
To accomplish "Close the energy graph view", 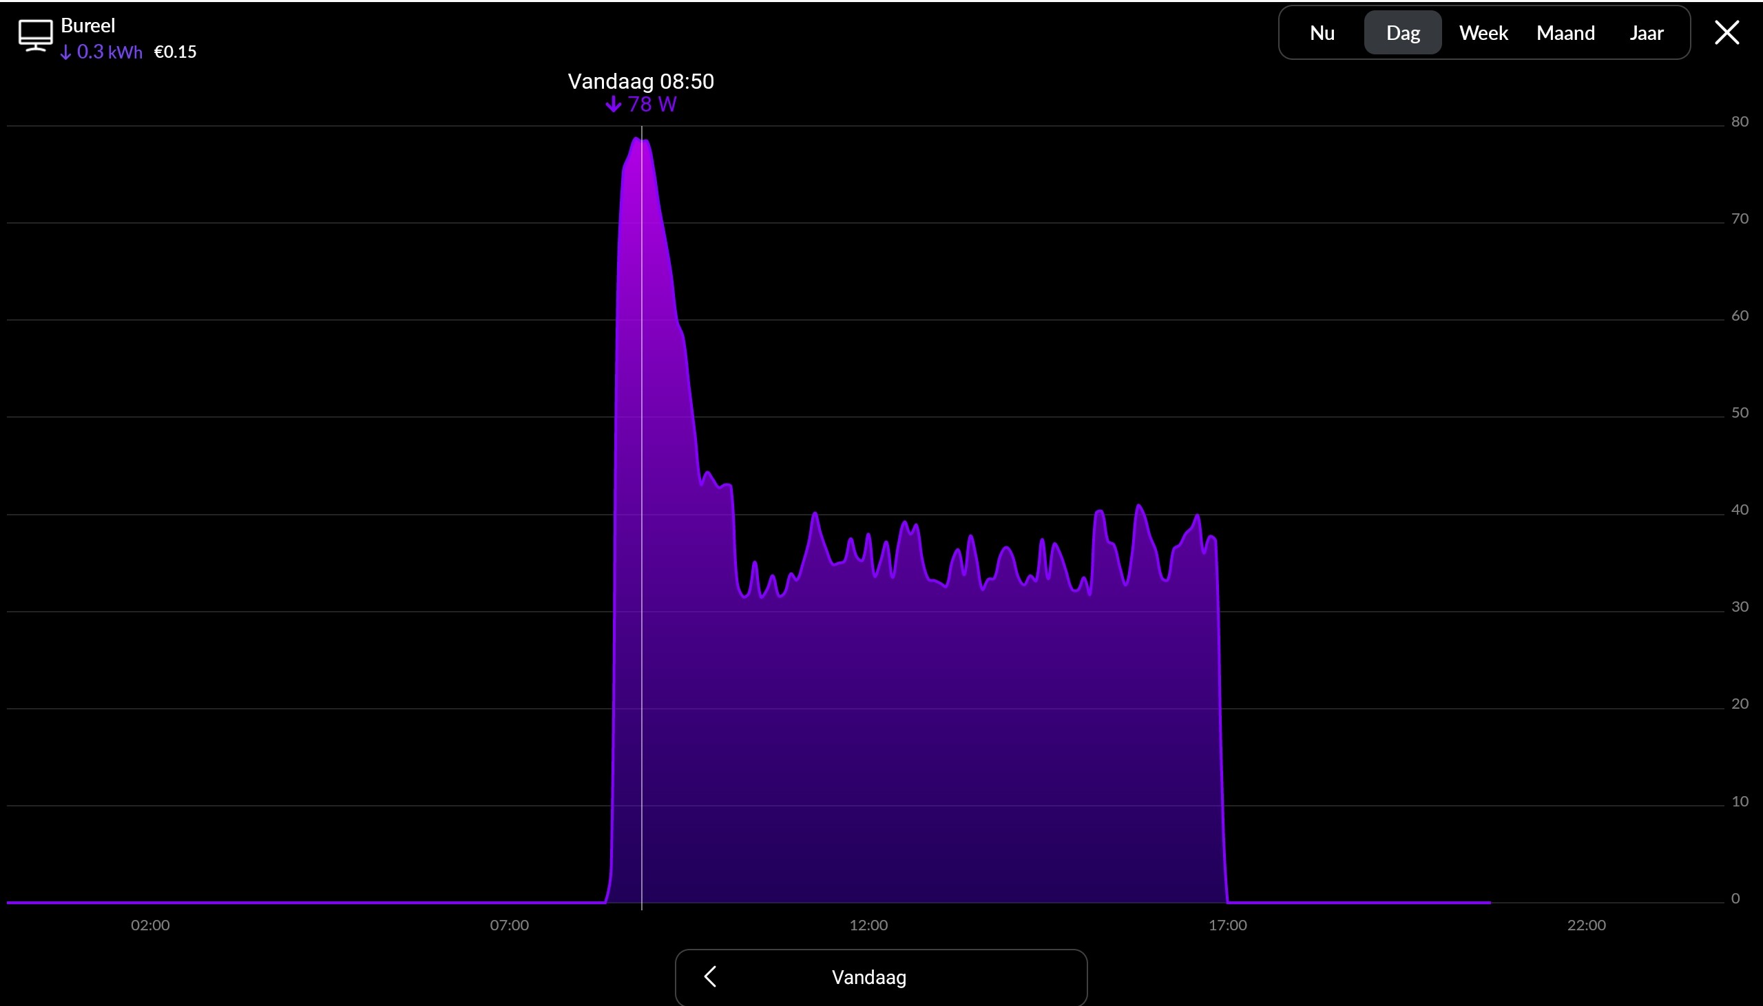I will point(1727,32).
